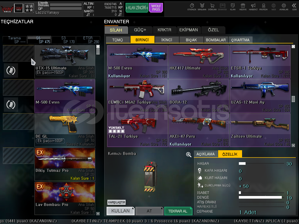
Task: Select the equipped Lav Bombası Pro grenade
Action: click(65, 198)
